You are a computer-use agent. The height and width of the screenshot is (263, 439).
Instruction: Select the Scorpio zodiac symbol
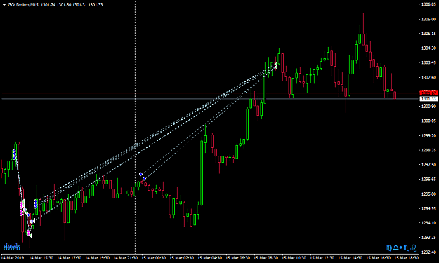tap(406, 248)
